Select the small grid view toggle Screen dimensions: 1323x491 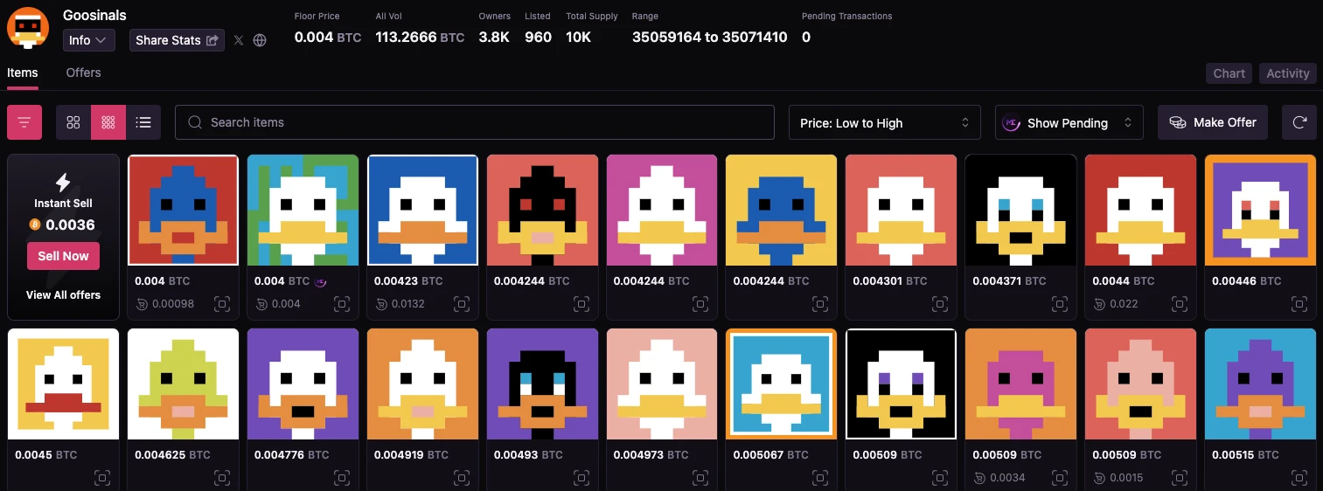coord(108,122)
